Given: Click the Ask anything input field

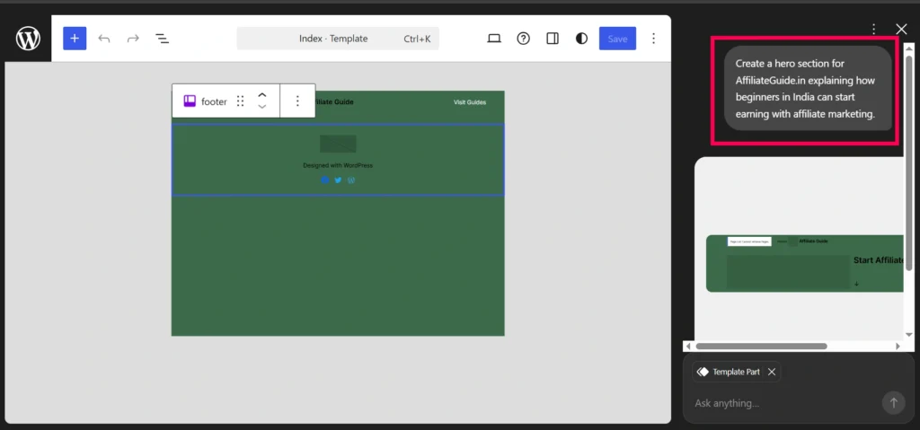Looking at the screenshot, I should pos(782,403).
